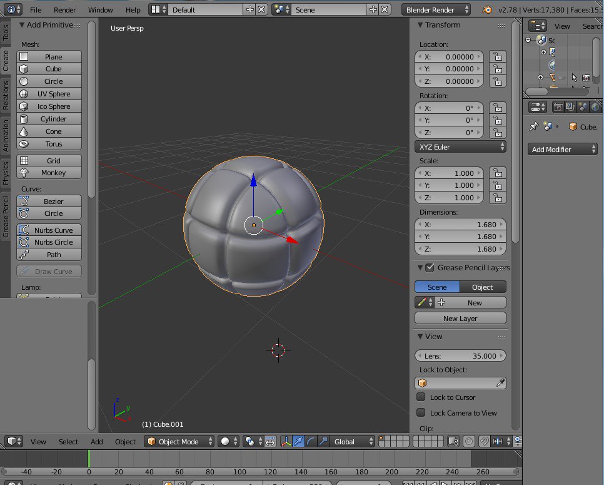Open the snap element increment selector

501,441
